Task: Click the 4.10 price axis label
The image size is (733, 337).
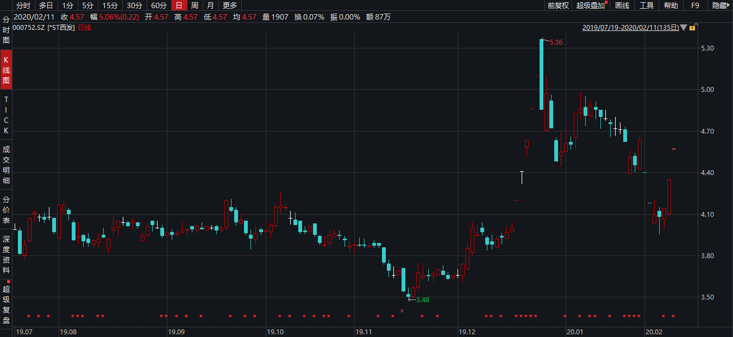Action: tap(707, 214)
